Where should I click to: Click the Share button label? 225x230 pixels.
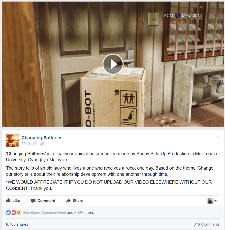coord(78,201)
